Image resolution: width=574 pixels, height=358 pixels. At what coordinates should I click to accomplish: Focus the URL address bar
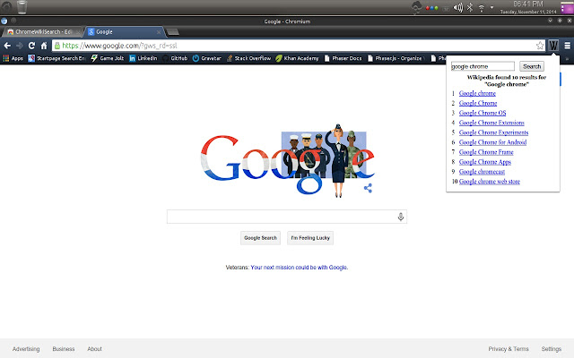pyautogui.click(x=297, y=46)
